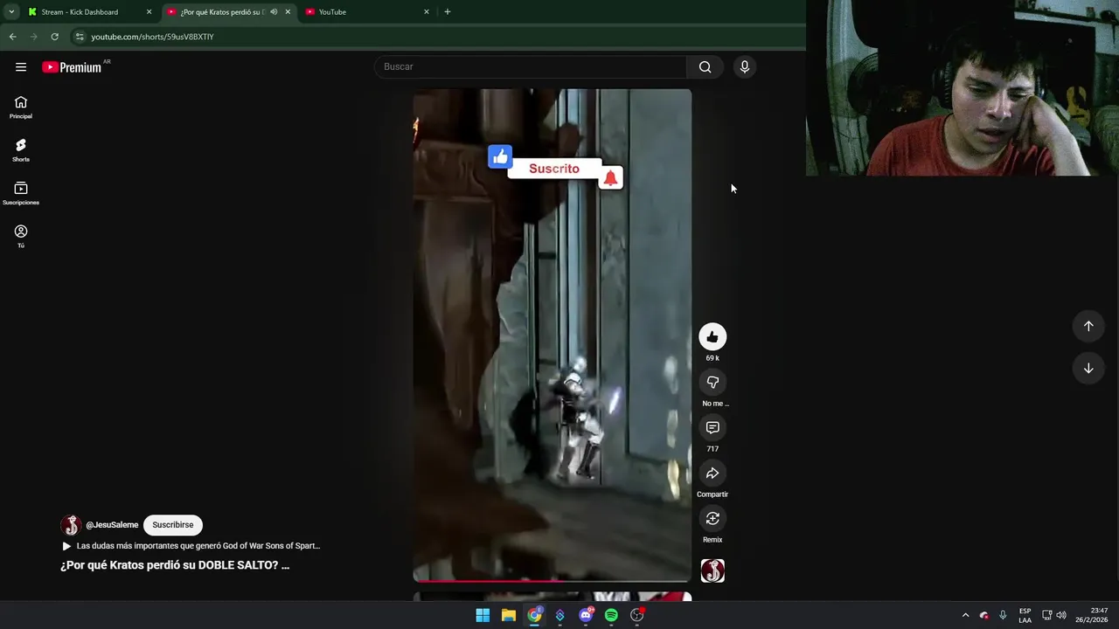Screen dimensions: 1119x629
Task: Open the volume control in tray
Action: coord(1061,615)
